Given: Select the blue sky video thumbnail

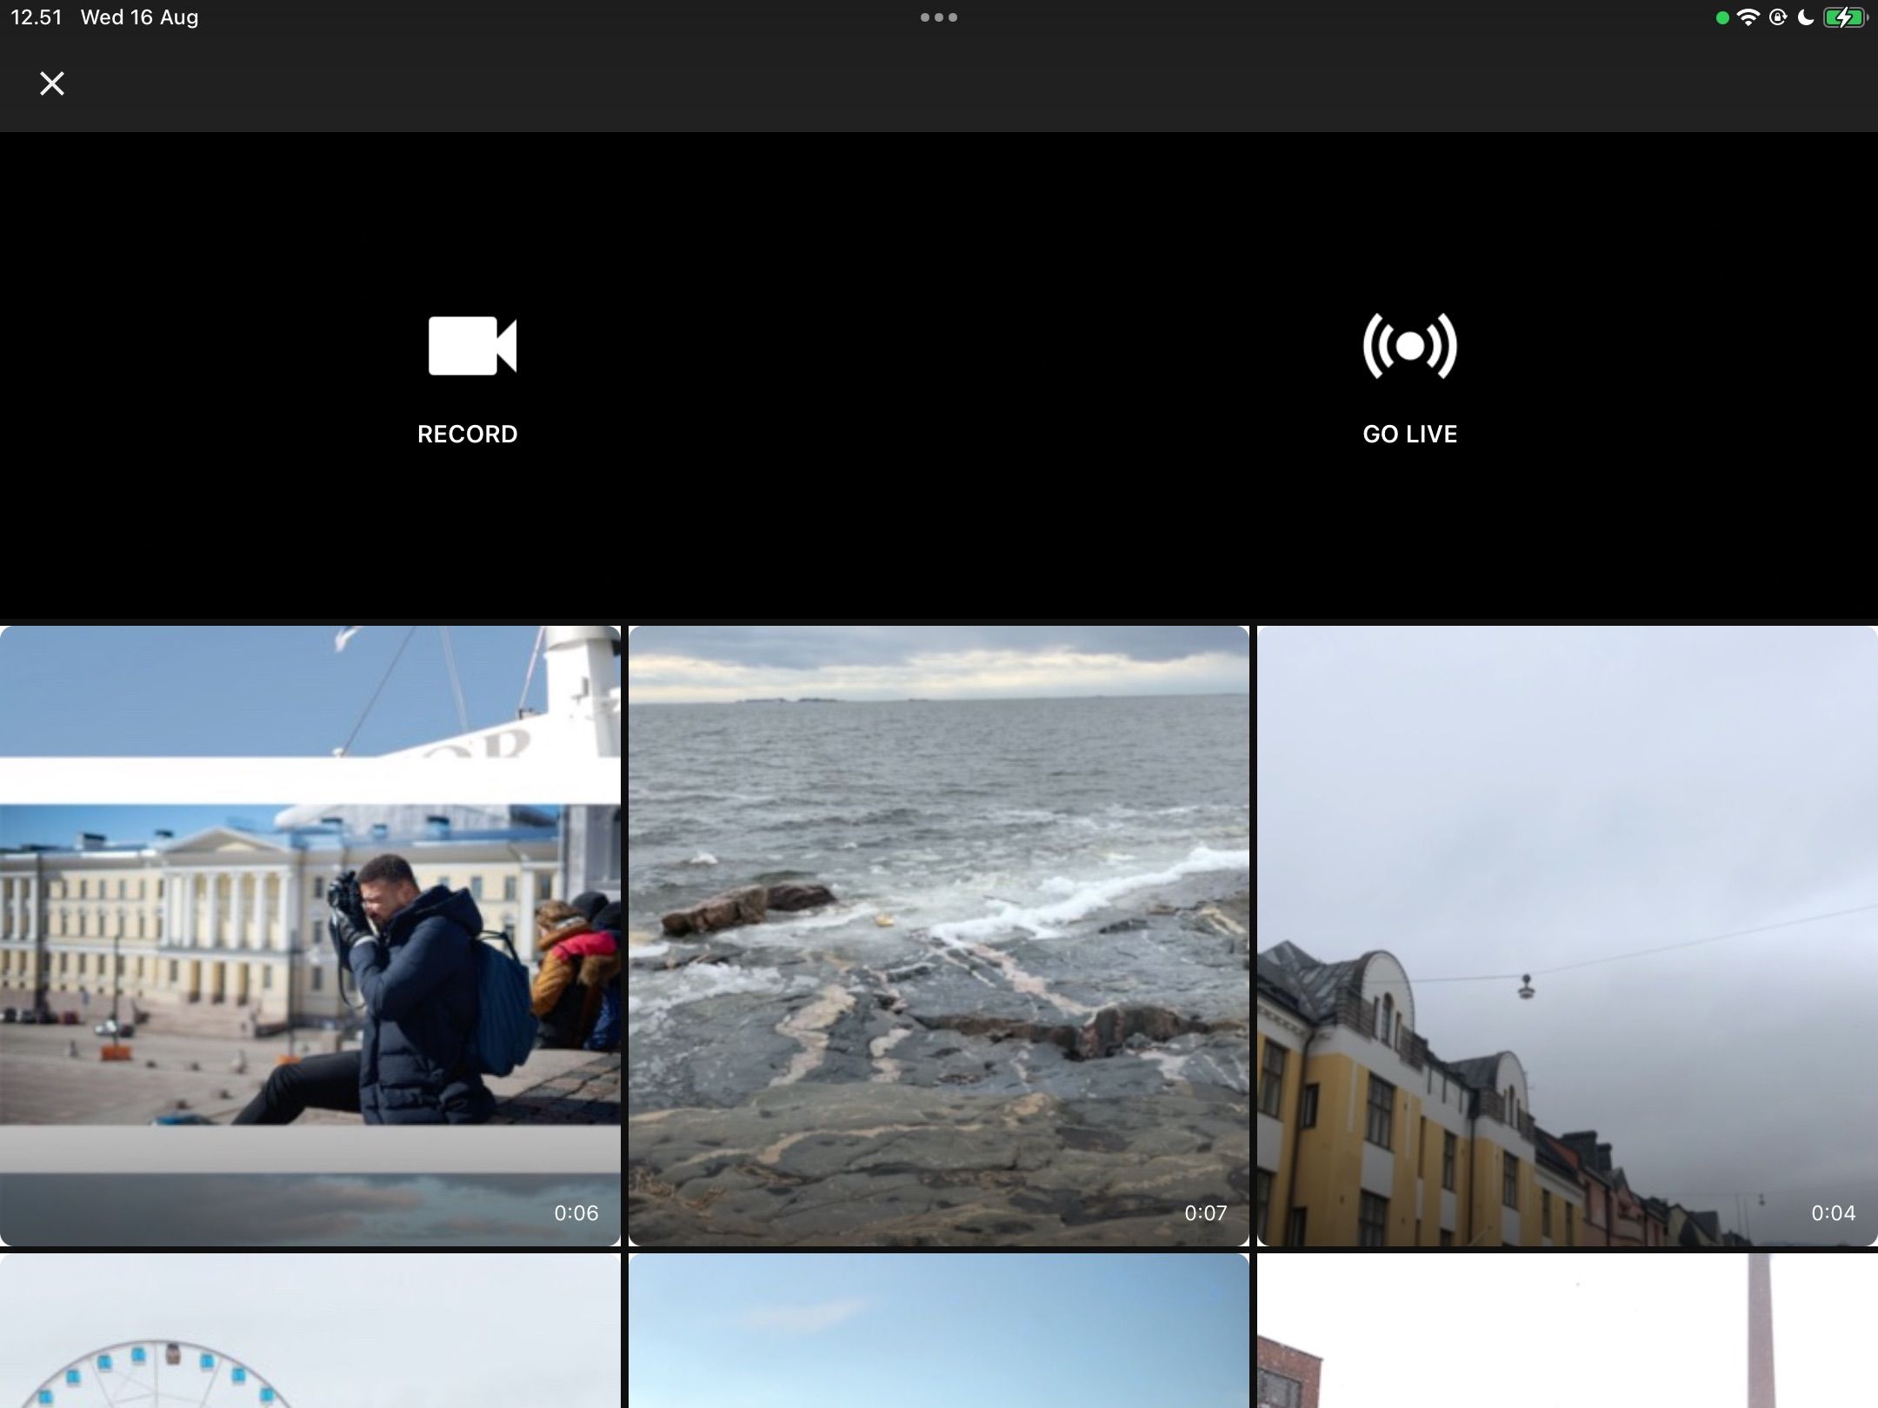Looking at the screenshot, I should 938,1332.
